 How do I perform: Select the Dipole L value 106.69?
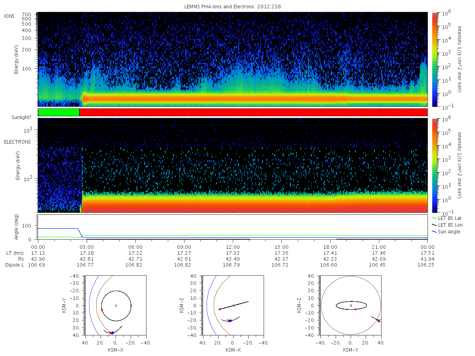click(38, 265)
